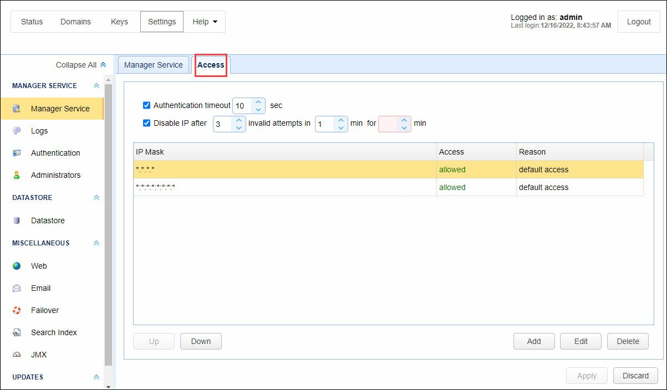The height and width of the screenshot is (390, 667).
Task: Click the Manager Service sidebar icon
Action: [17, 109]
